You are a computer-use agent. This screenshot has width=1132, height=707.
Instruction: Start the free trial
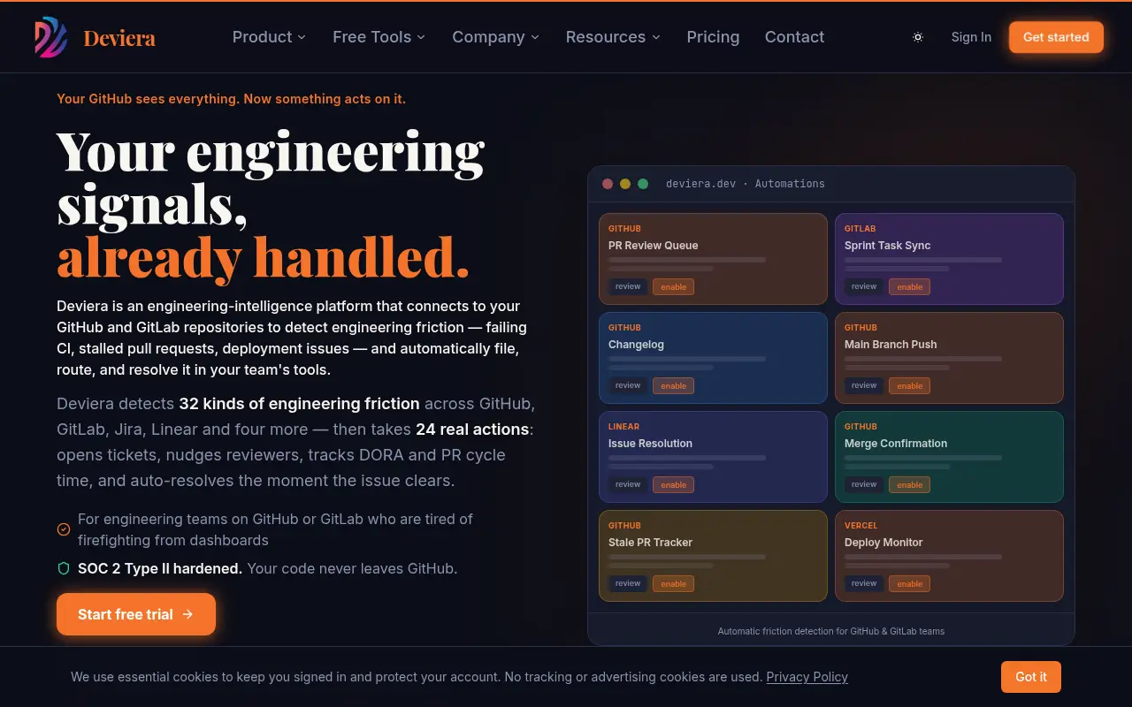coord(136,614)
